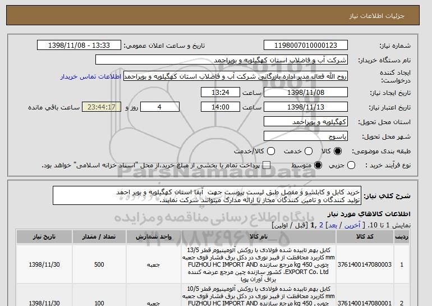Click the request creator name field
Screen dimensions: 432x306
point(236,76)
